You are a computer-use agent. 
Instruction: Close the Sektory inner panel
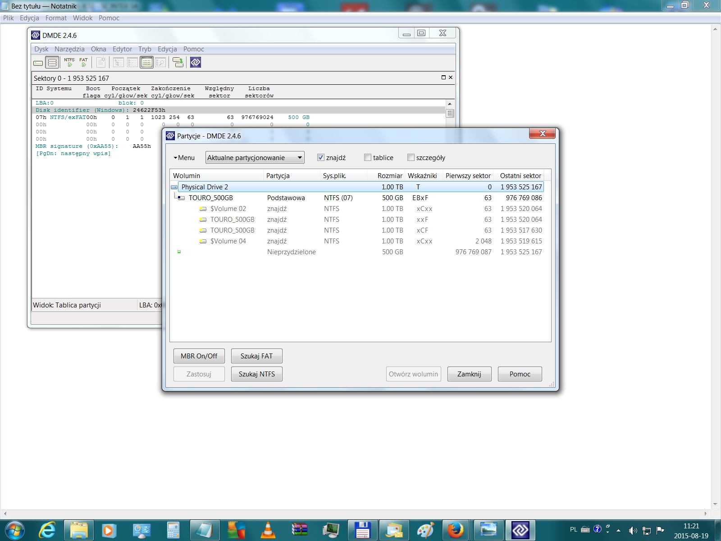(x=451, y=78)
